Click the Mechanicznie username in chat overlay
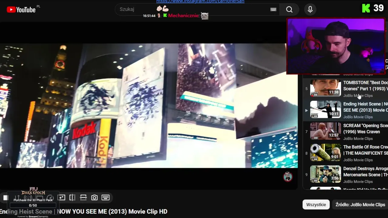 point(183,16)
